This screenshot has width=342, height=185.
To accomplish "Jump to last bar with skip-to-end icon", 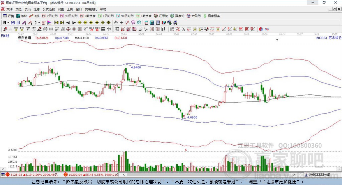I will [62, 23].
